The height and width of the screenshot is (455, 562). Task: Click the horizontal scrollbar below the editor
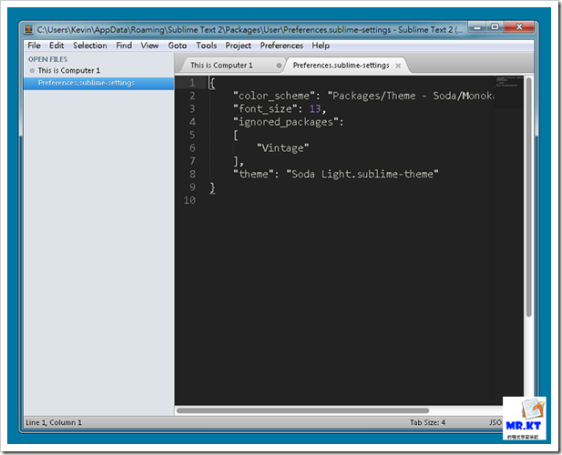coord(303,410)
